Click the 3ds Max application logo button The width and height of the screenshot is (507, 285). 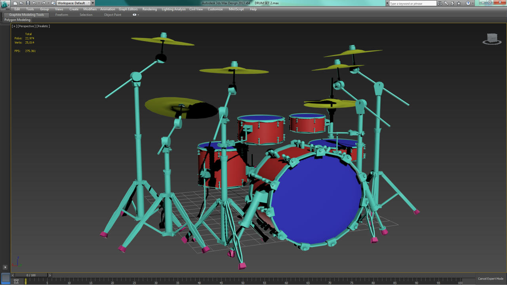(5, 5)
